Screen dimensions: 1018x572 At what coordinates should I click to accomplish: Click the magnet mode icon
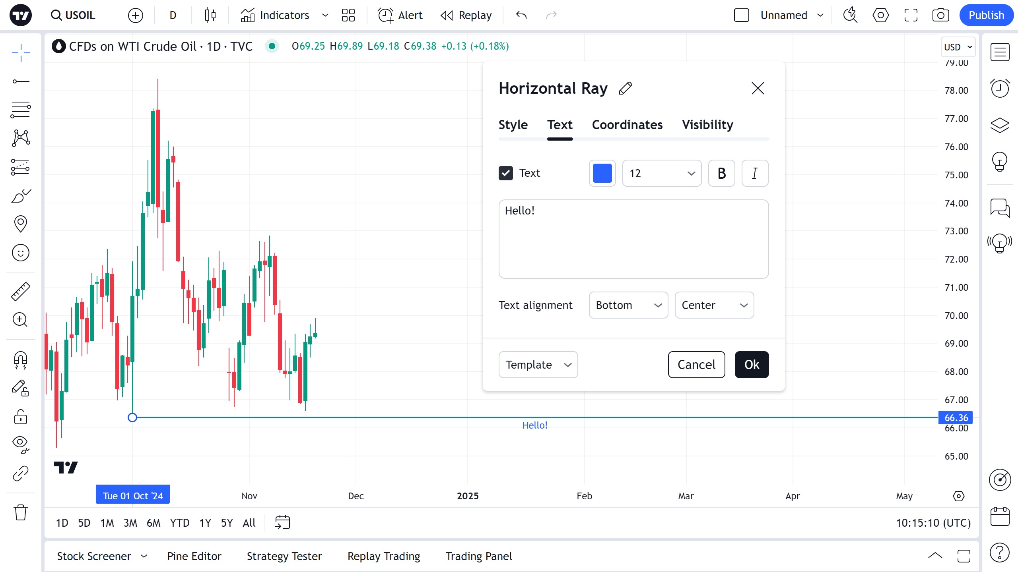click(20, 360)
